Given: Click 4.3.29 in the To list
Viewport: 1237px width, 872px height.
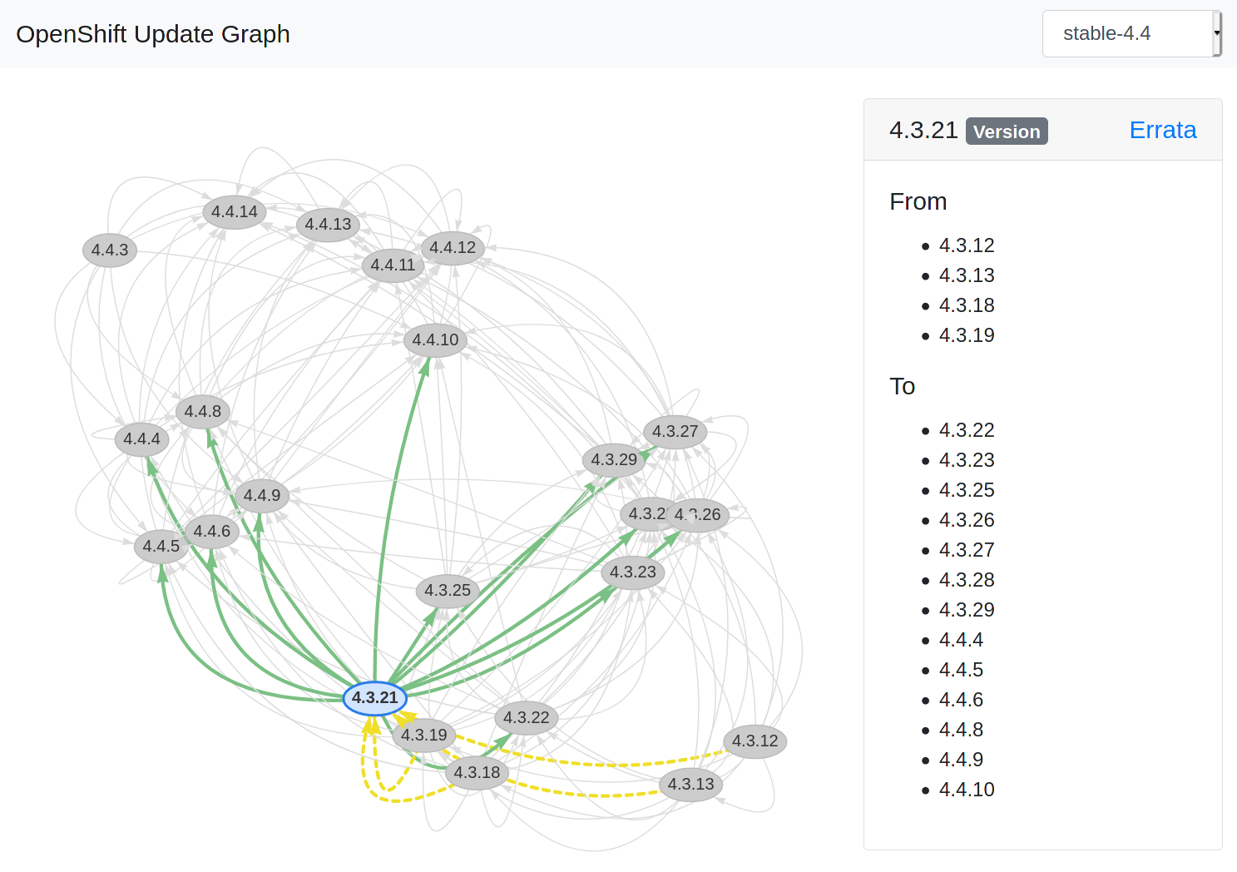Looking at the screenshot, I should tap(967, 610).
